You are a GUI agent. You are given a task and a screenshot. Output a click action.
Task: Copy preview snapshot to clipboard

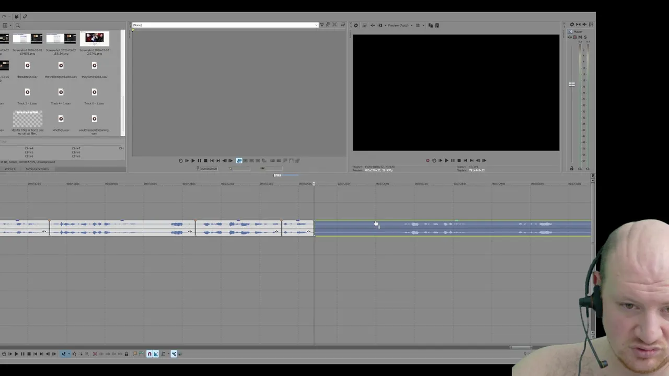coord(431,25)
